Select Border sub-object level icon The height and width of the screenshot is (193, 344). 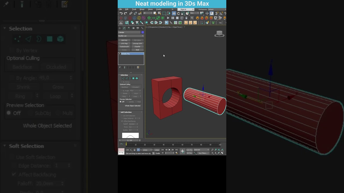130,78
